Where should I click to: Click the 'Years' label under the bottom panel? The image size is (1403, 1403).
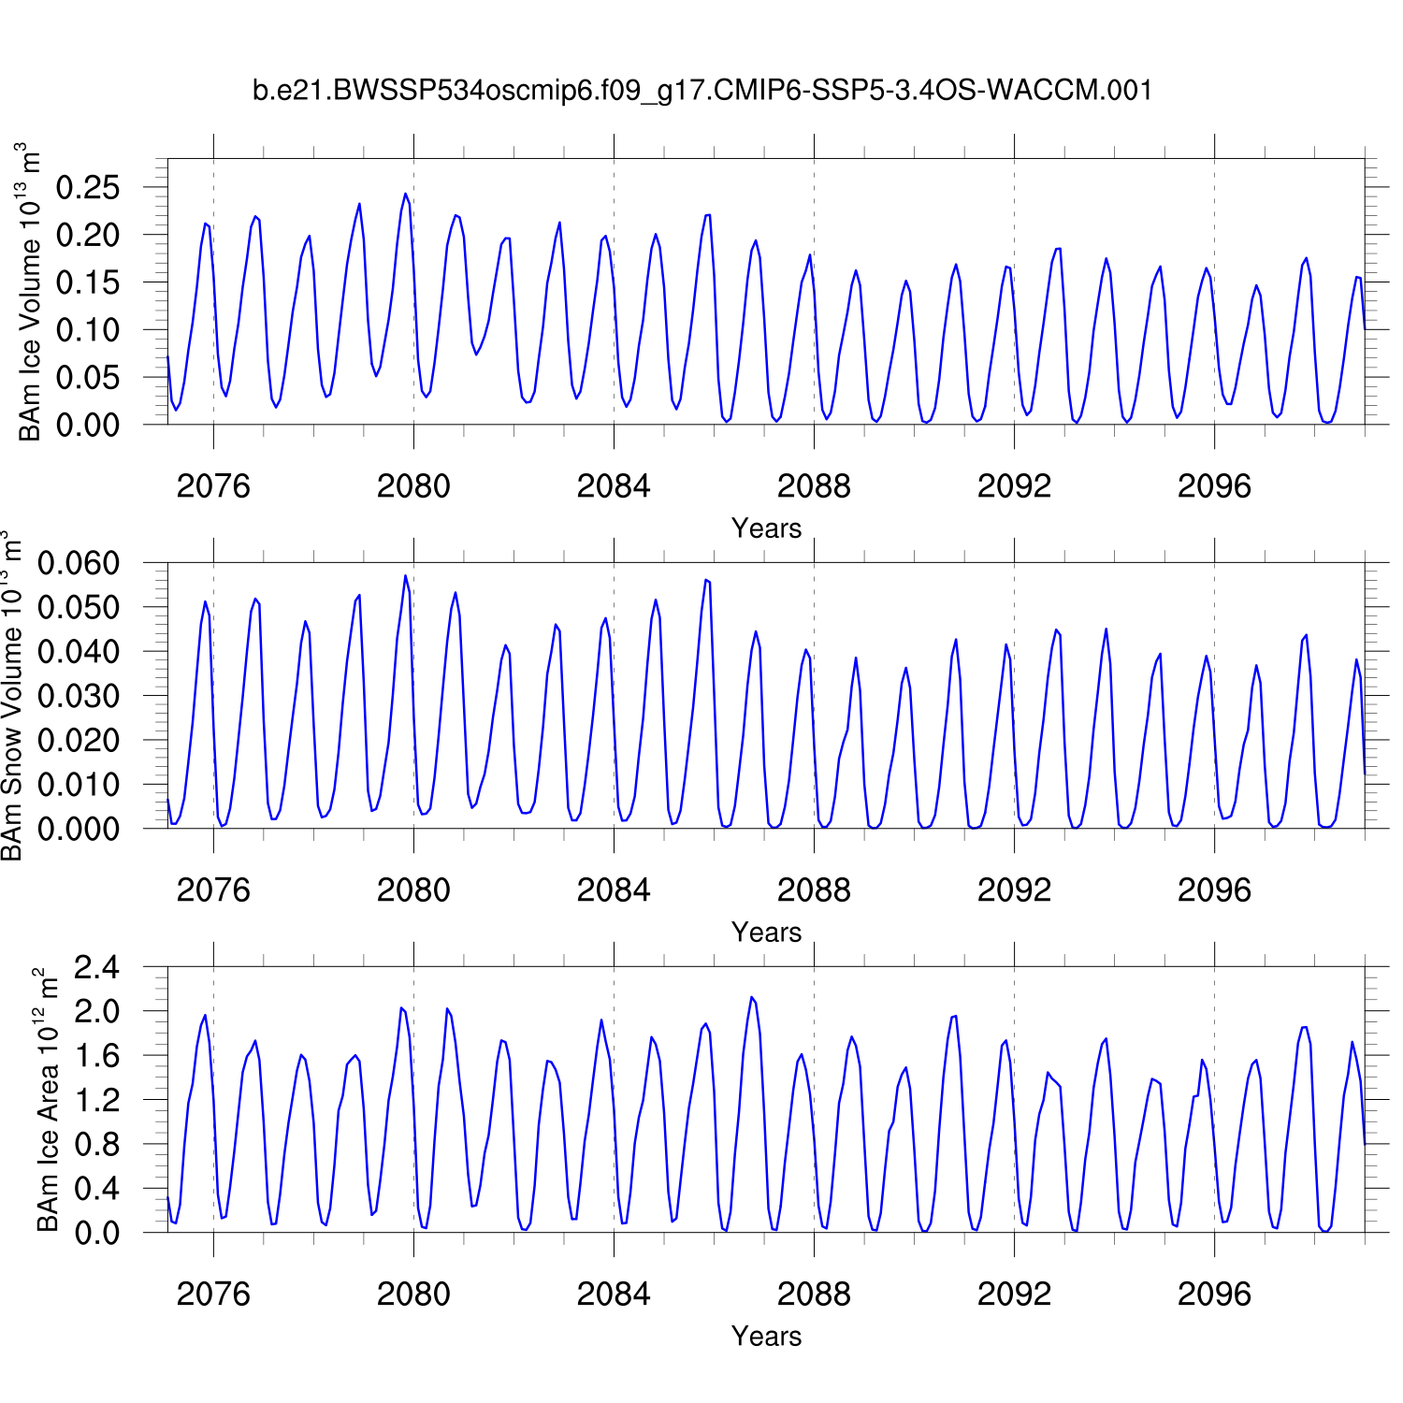766,1337
